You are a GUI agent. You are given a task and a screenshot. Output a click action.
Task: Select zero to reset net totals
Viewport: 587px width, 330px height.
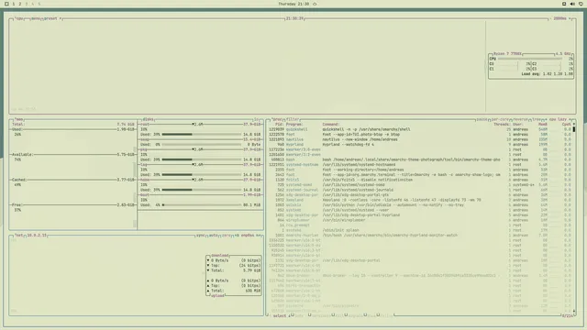227,236
